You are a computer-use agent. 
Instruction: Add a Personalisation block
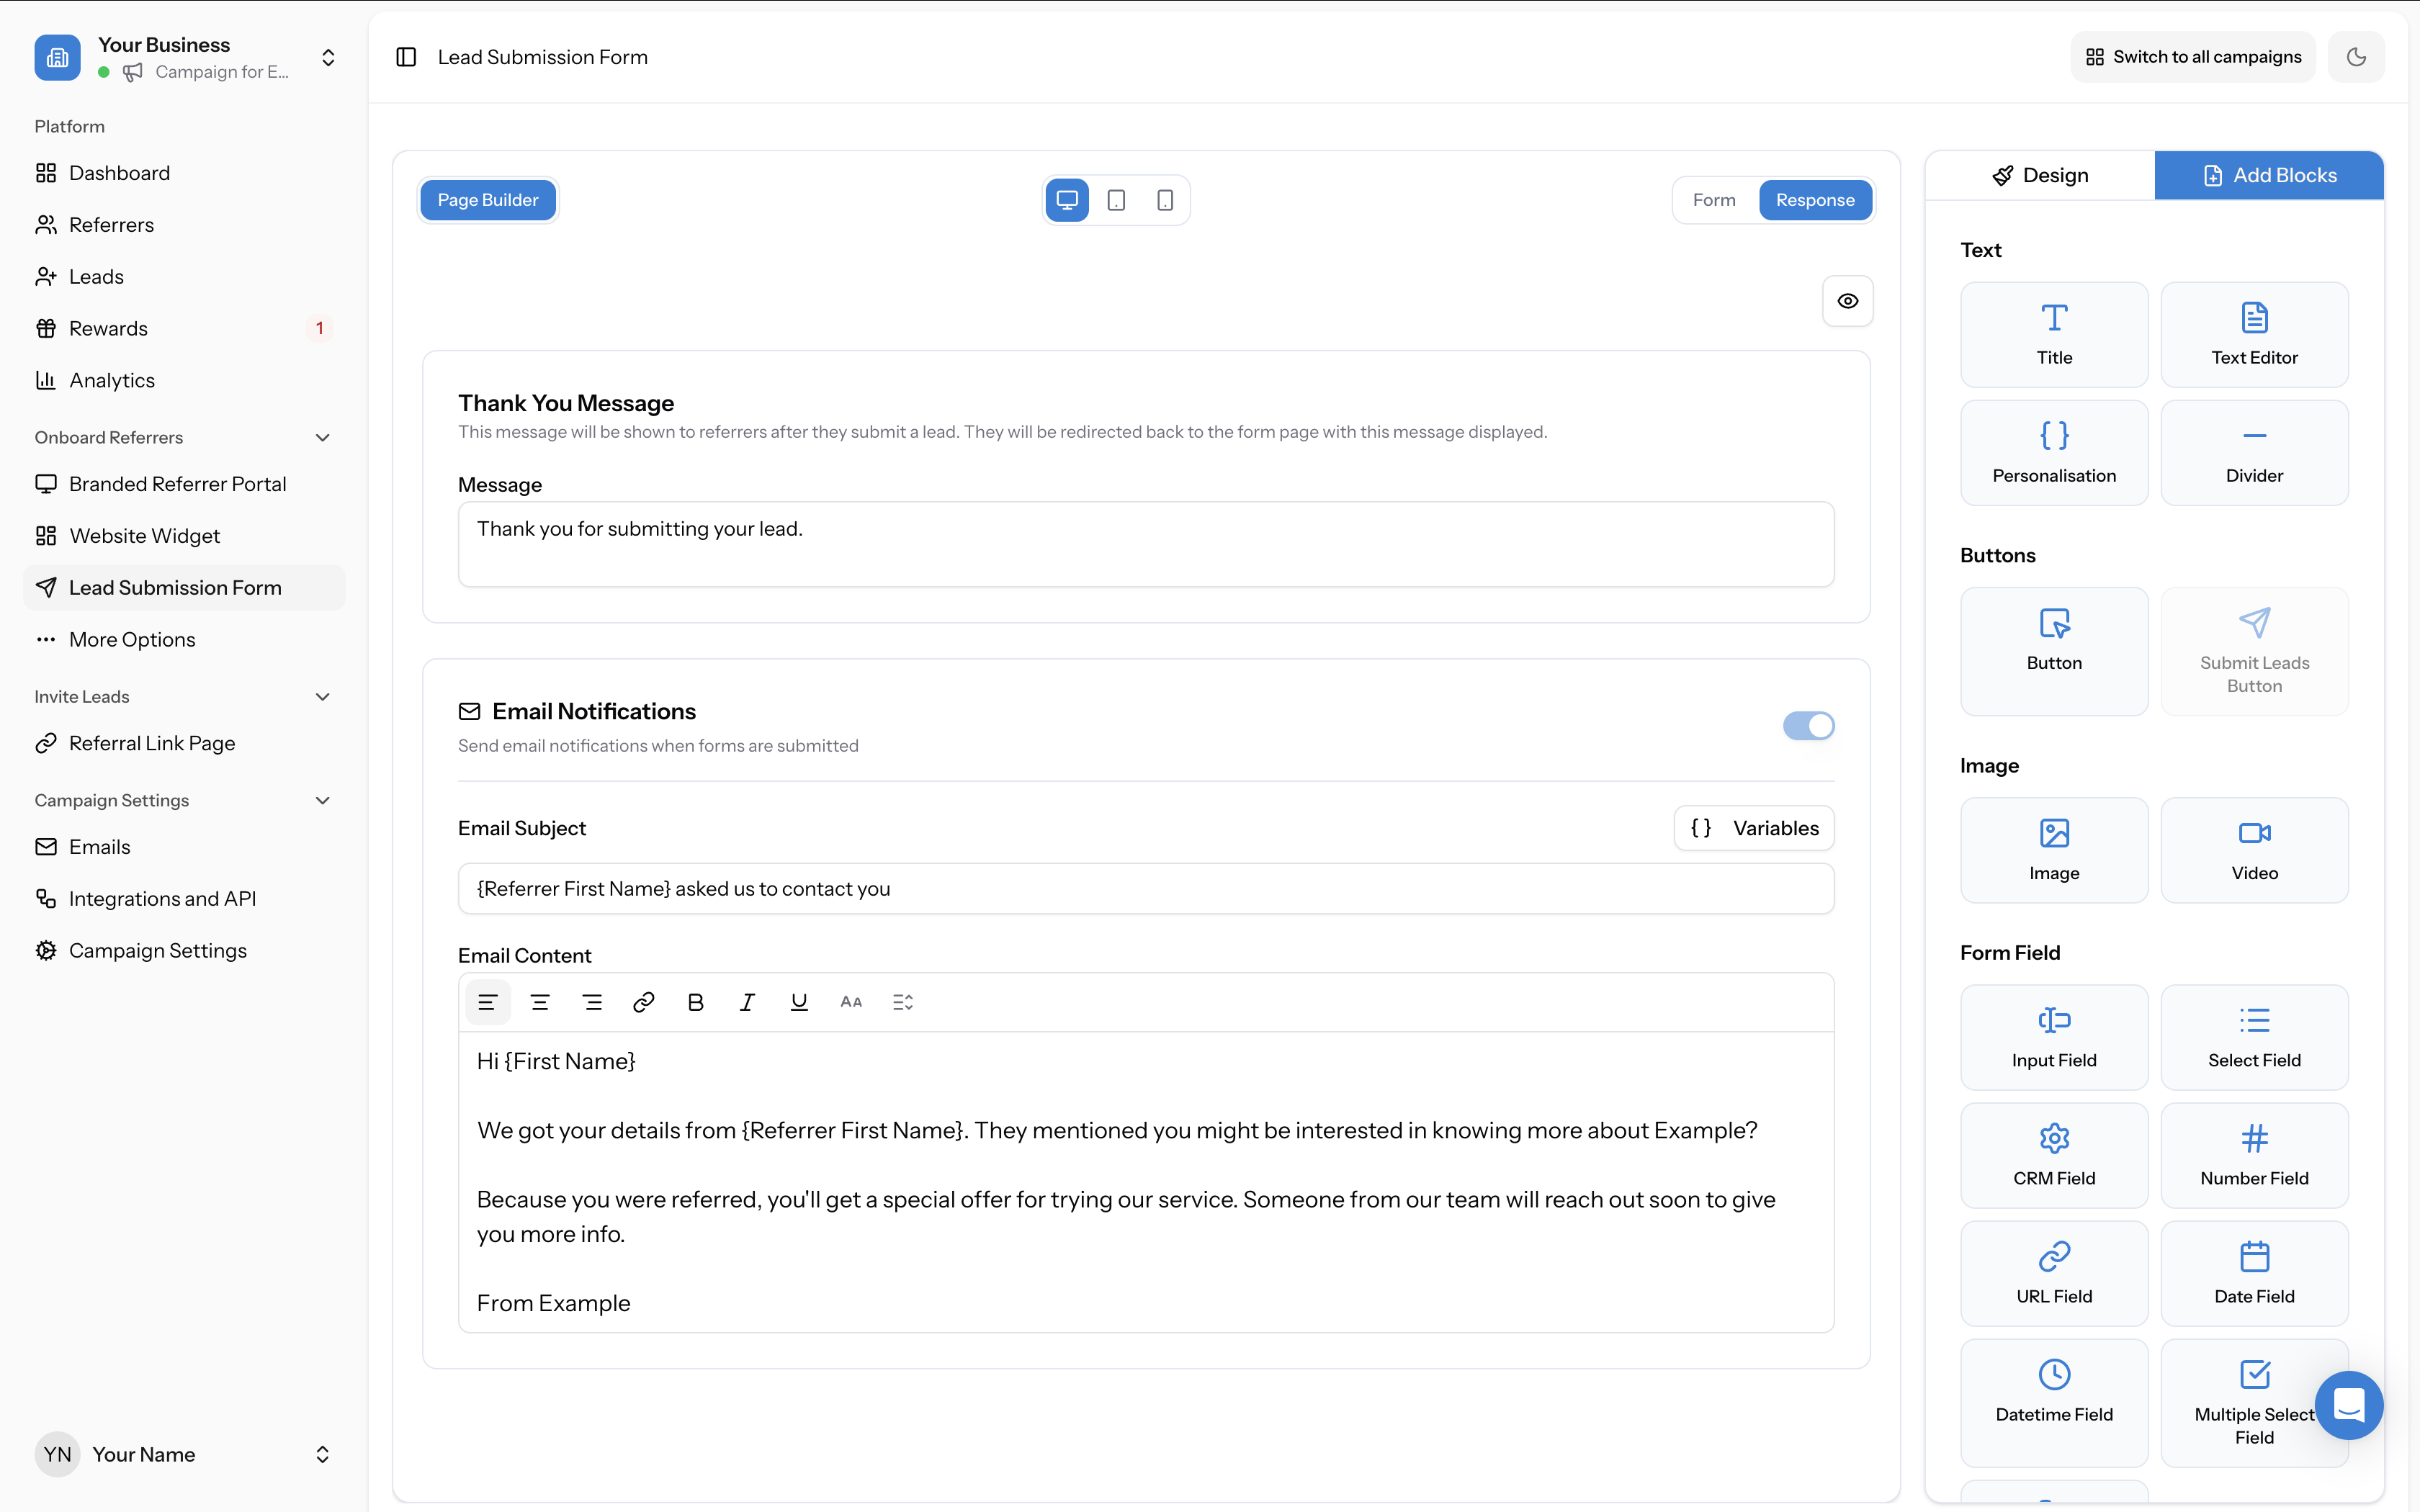coord(2054,452)
